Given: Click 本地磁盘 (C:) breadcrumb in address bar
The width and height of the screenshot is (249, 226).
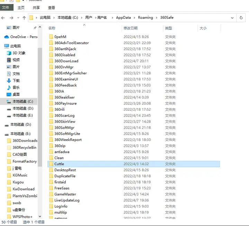Looking at the screenshot, I should pyautogui.click(x=68, y=18).
